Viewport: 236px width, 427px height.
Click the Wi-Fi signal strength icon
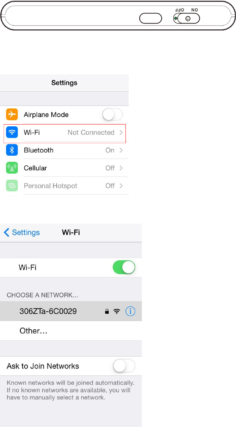(117, 311)
